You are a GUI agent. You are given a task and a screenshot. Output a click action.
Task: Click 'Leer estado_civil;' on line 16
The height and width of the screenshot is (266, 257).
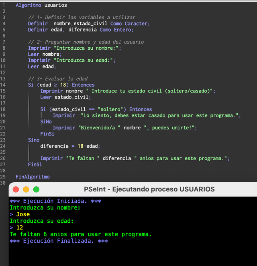[65, 97]
